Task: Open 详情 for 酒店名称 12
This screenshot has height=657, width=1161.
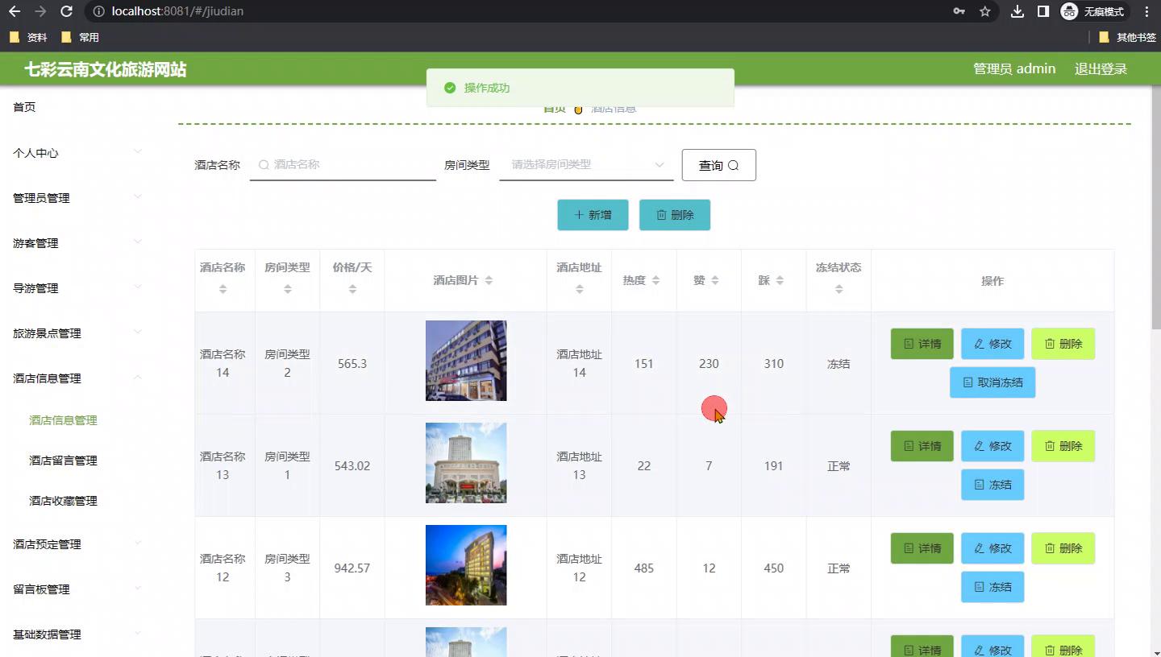Action: pos(922,548)
